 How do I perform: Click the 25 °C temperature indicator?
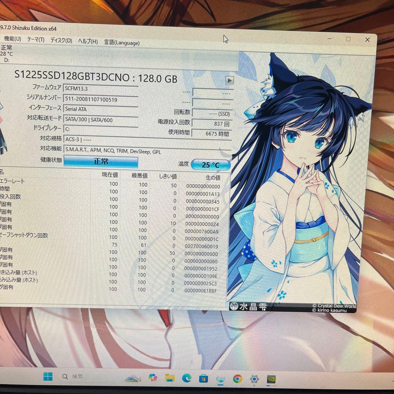pyautogui.click(x=211, y=165)
